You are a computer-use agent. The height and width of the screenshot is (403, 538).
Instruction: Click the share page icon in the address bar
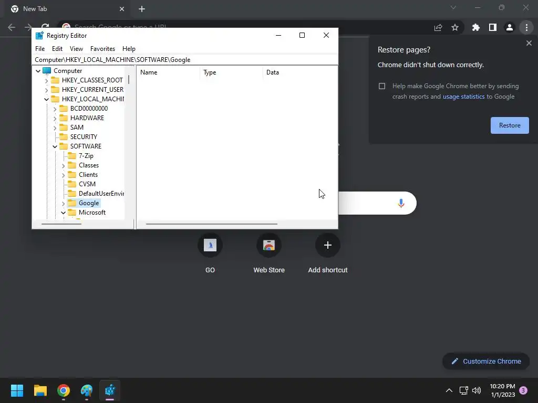[x=438, y=27]
